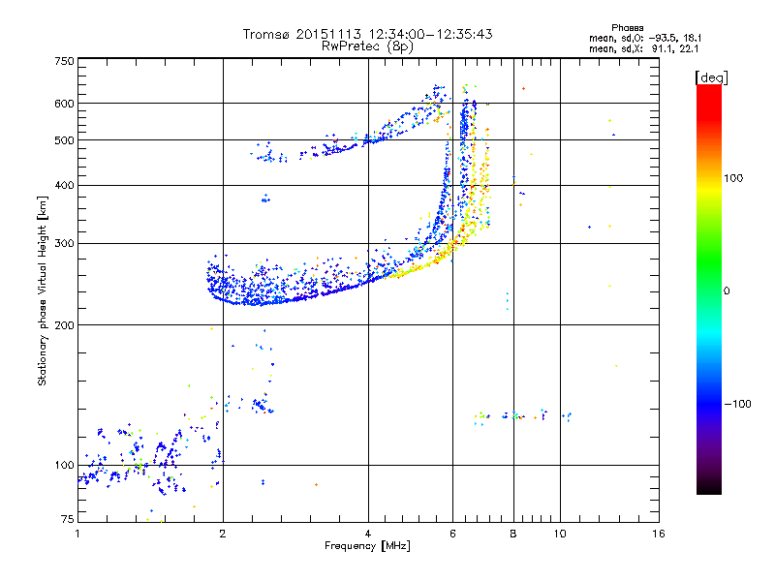The height and width of the screenshot is (581, 775).
Task: Click the y-axis tick label '300'
Action: pyautogui.click(x=64, y=244)
